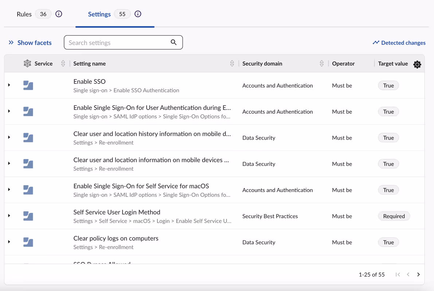
Task: Sort the Setting name column
Action: tap(232, 64)
